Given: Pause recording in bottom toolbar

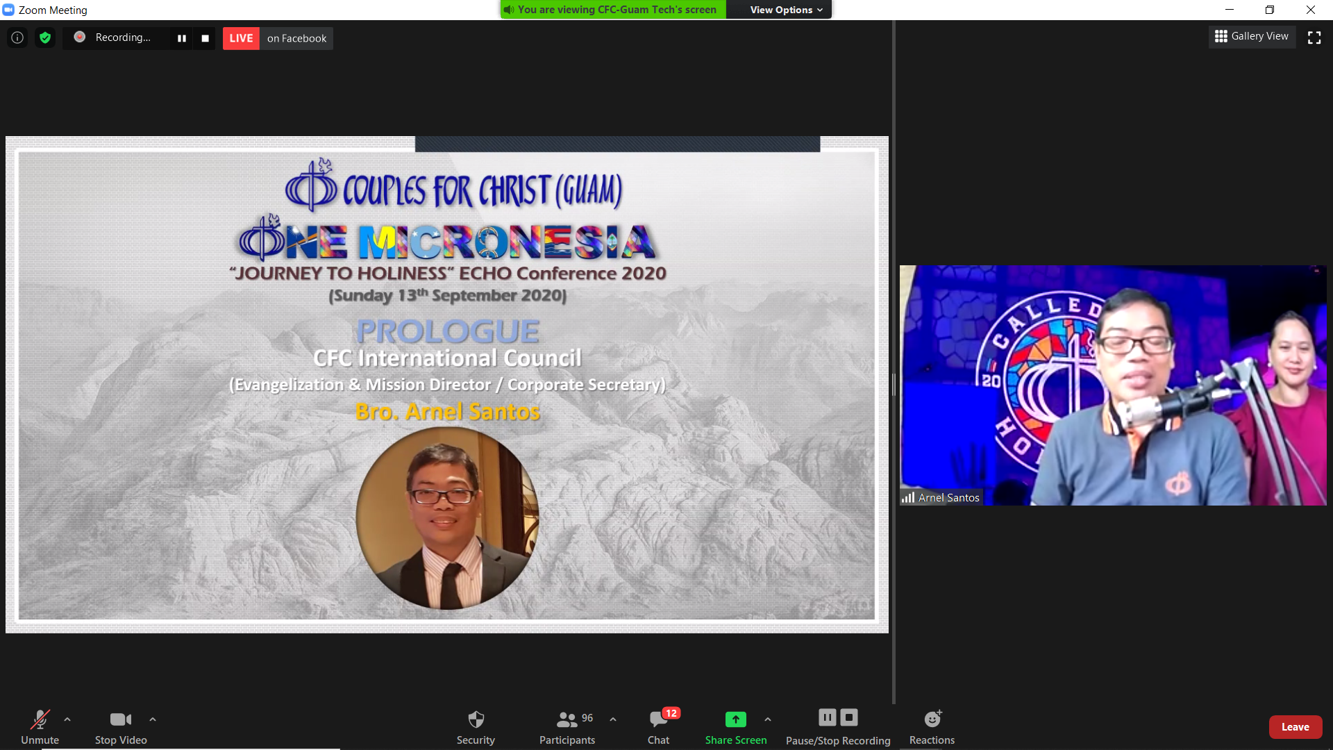Looking at the screenshot, I should [x=827, y=717].
